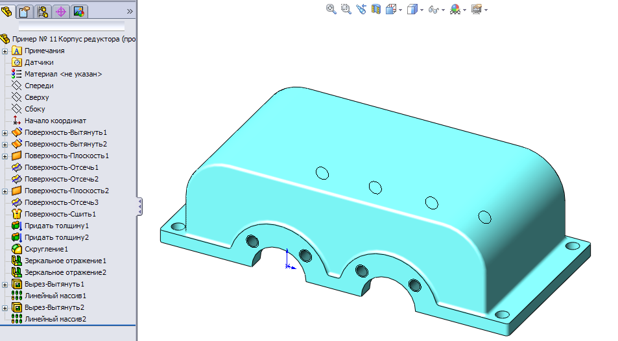The height and width of the screenshot is (341, 618).
Task: Click the feature tree filter field
Action: [71, 27]
